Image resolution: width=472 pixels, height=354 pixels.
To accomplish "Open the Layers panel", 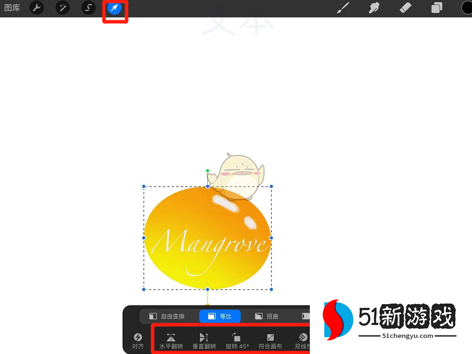I will click(x=437, y=8).
